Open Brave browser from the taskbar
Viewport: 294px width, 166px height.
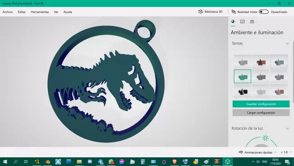[175, 161]
